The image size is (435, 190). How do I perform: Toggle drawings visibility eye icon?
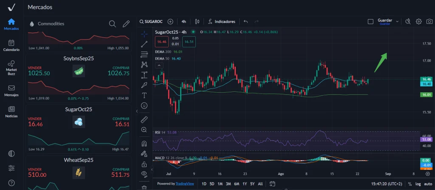coord(144,173)
